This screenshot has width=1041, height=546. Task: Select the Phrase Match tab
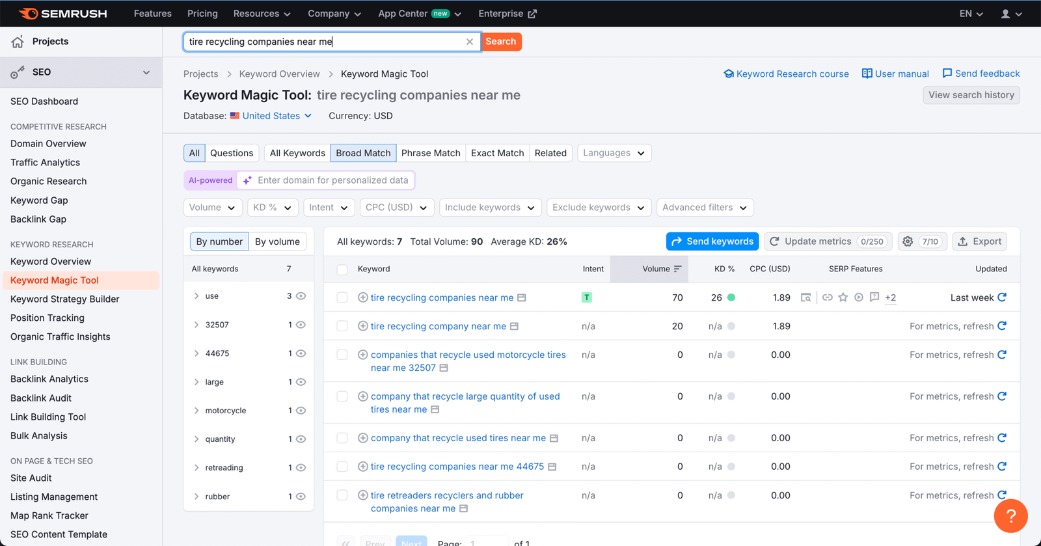[x=431, y=153]
